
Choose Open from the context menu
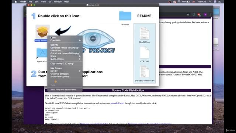pos(65,38)
